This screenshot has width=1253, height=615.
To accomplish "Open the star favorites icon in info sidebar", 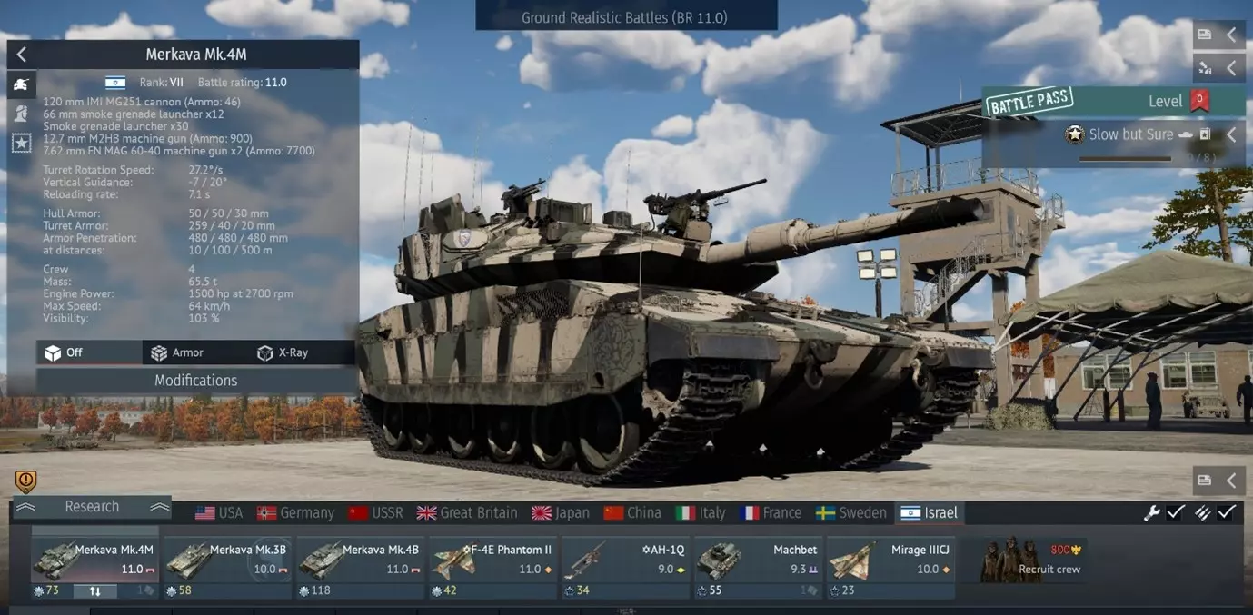I will (x=21, y=143).
